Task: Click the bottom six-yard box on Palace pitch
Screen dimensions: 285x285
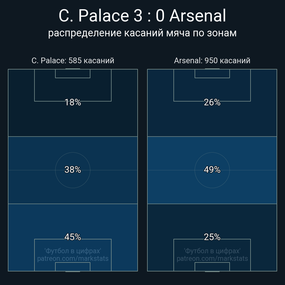Action: pyautogui.click(x=73, y=267)
